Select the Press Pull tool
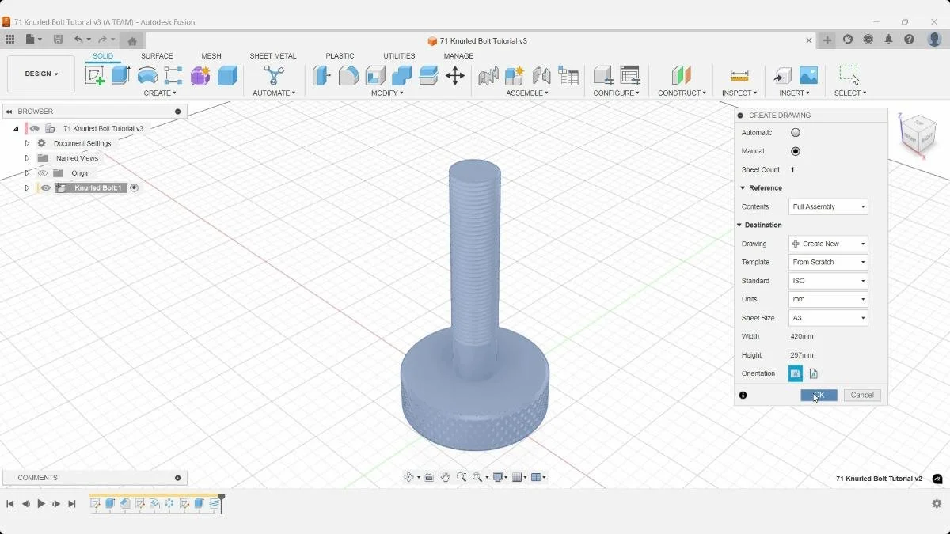Image resolution: width=950 pixels, height=534 pixels. click(321, 75)
